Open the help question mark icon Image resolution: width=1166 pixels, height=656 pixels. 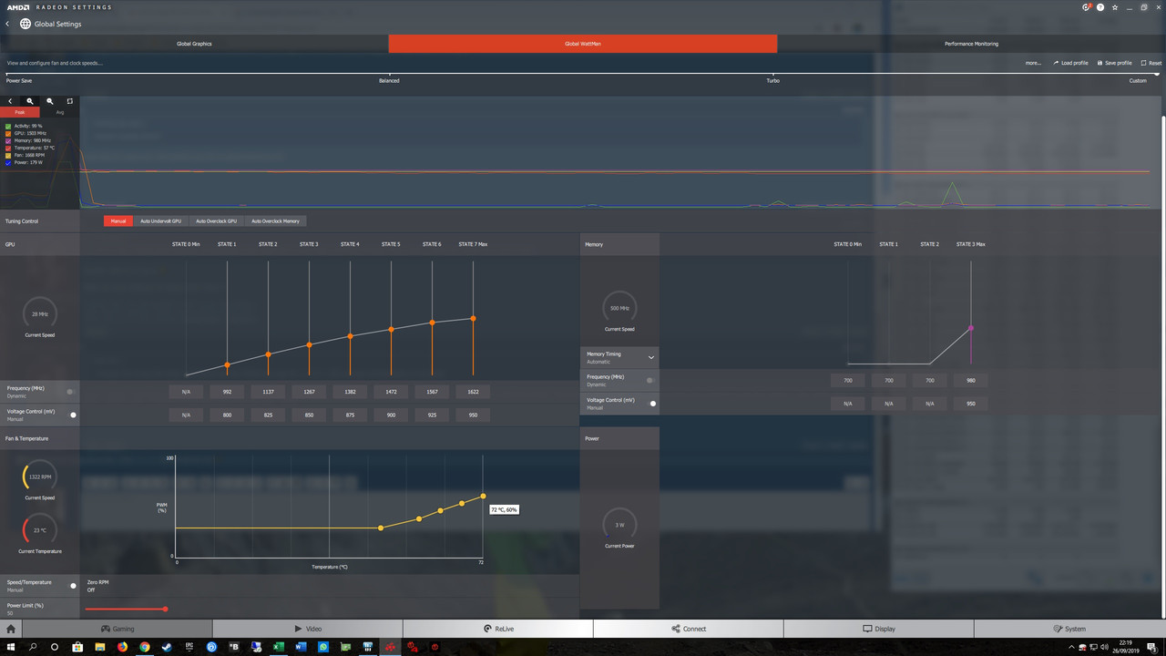pyautogui.click(x=1100, y=6)
